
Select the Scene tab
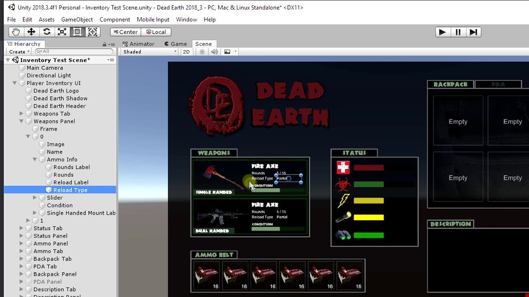(x=203, y=44)
